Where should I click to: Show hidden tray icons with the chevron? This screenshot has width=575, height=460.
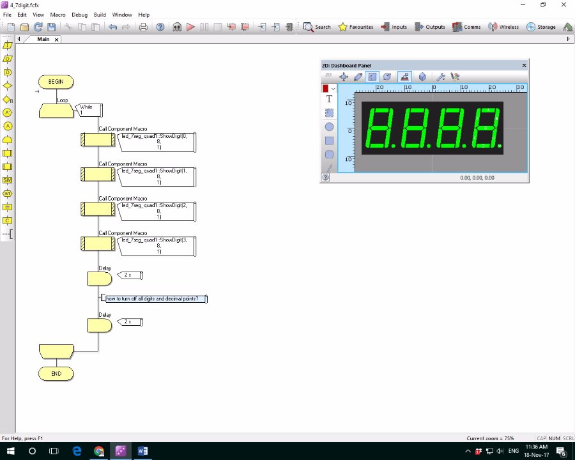(x=468, y=451)
